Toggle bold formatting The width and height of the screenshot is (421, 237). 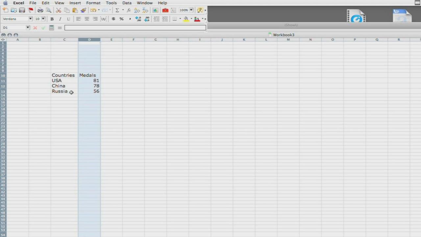pyautogui.click(x=52, y=19)
